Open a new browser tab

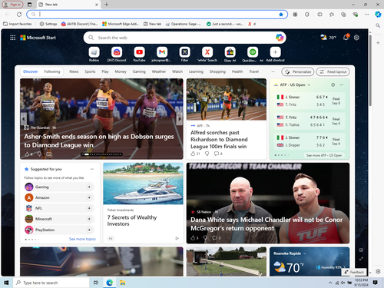click(x=107, y=5)
